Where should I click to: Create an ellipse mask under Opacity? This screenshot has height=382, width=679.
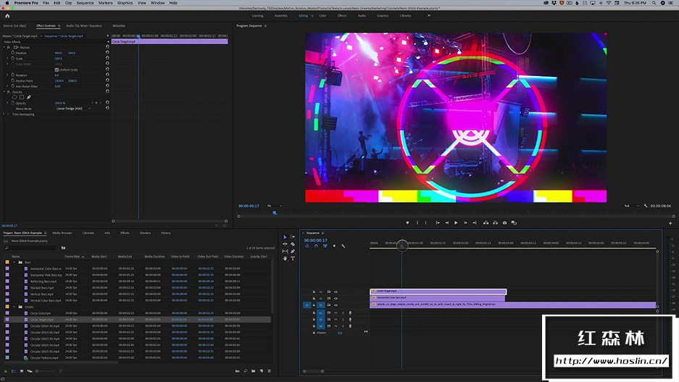point(14,97)
